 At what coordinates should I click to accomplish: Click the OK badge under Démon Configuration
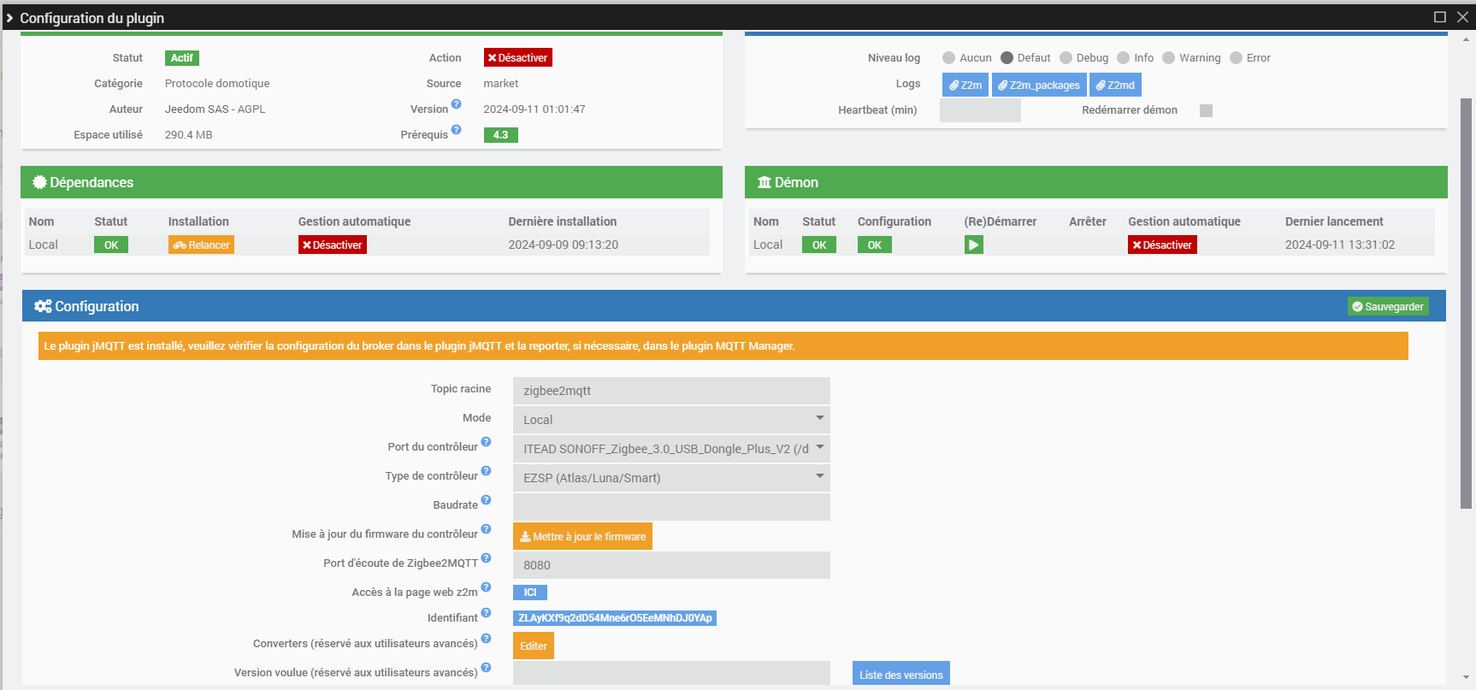click(x=875, y=245)
